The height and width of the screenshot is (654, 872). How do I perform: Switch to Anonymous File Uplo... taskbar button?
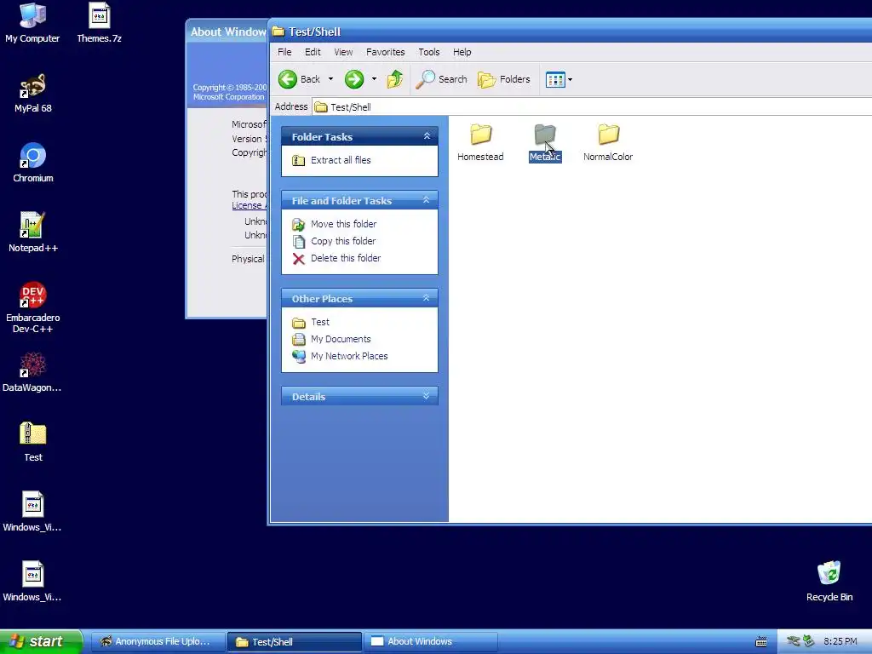158,641
